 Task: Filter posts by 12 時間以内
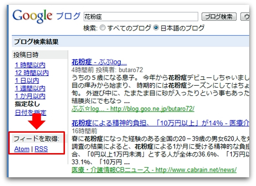(32, 73)
